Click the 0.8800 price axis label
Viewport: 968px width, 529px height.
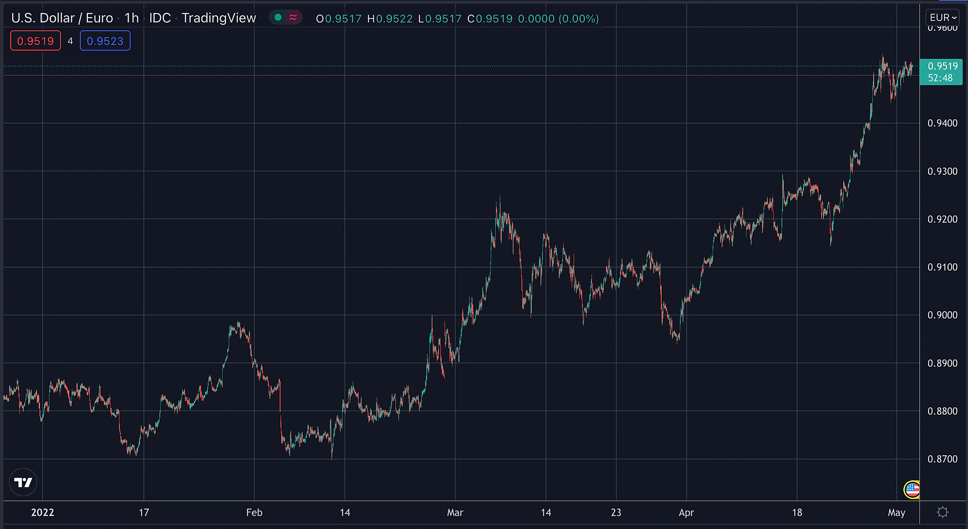click(x=943, y=411)
